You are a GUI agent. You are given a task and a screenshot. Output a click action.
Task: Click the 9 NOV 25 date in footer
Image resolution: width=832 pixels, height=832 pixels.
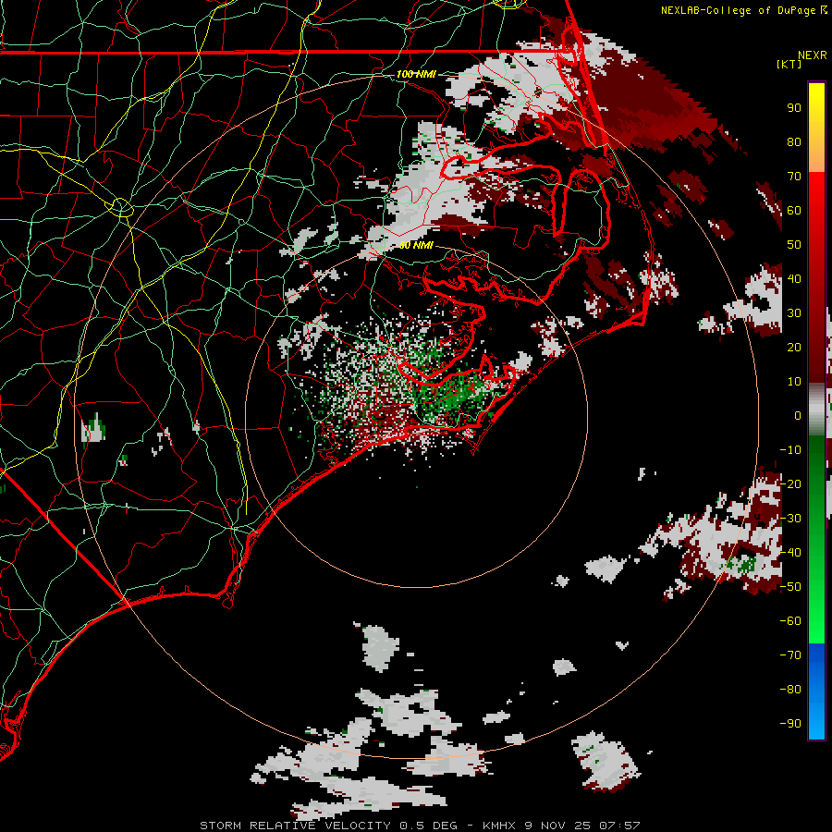point(557,826)
